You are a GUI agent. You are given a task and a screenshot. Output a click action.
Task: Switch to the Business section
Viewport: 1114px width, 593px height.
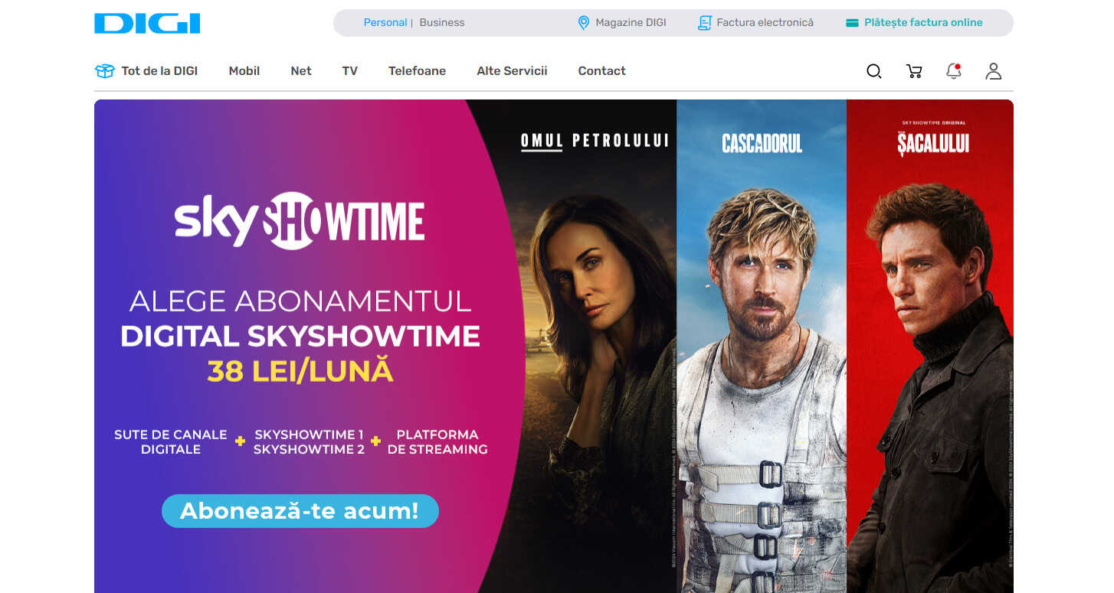point(442,23)
